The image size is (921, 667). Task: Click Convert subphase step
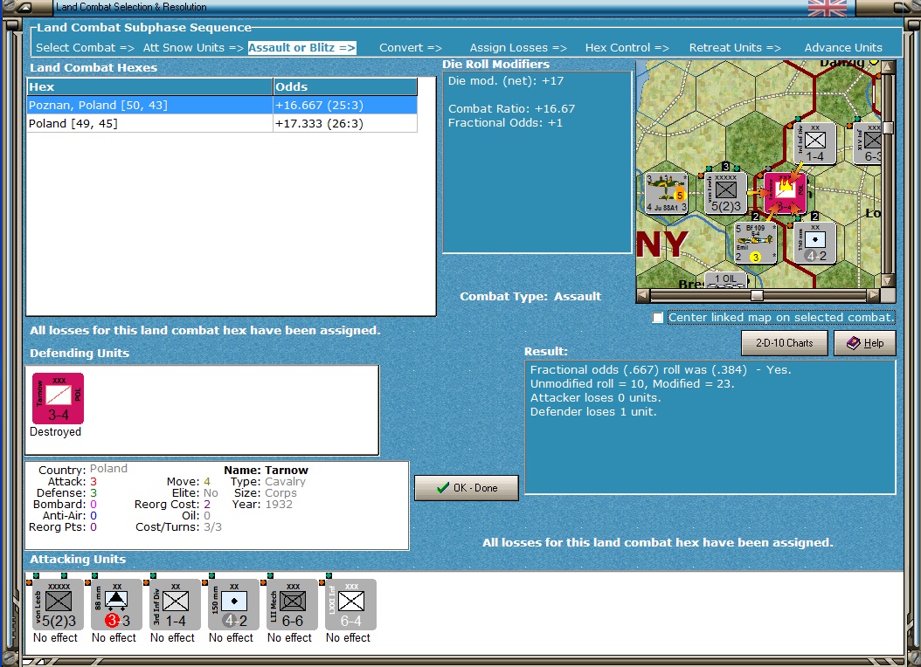point(411,47)
